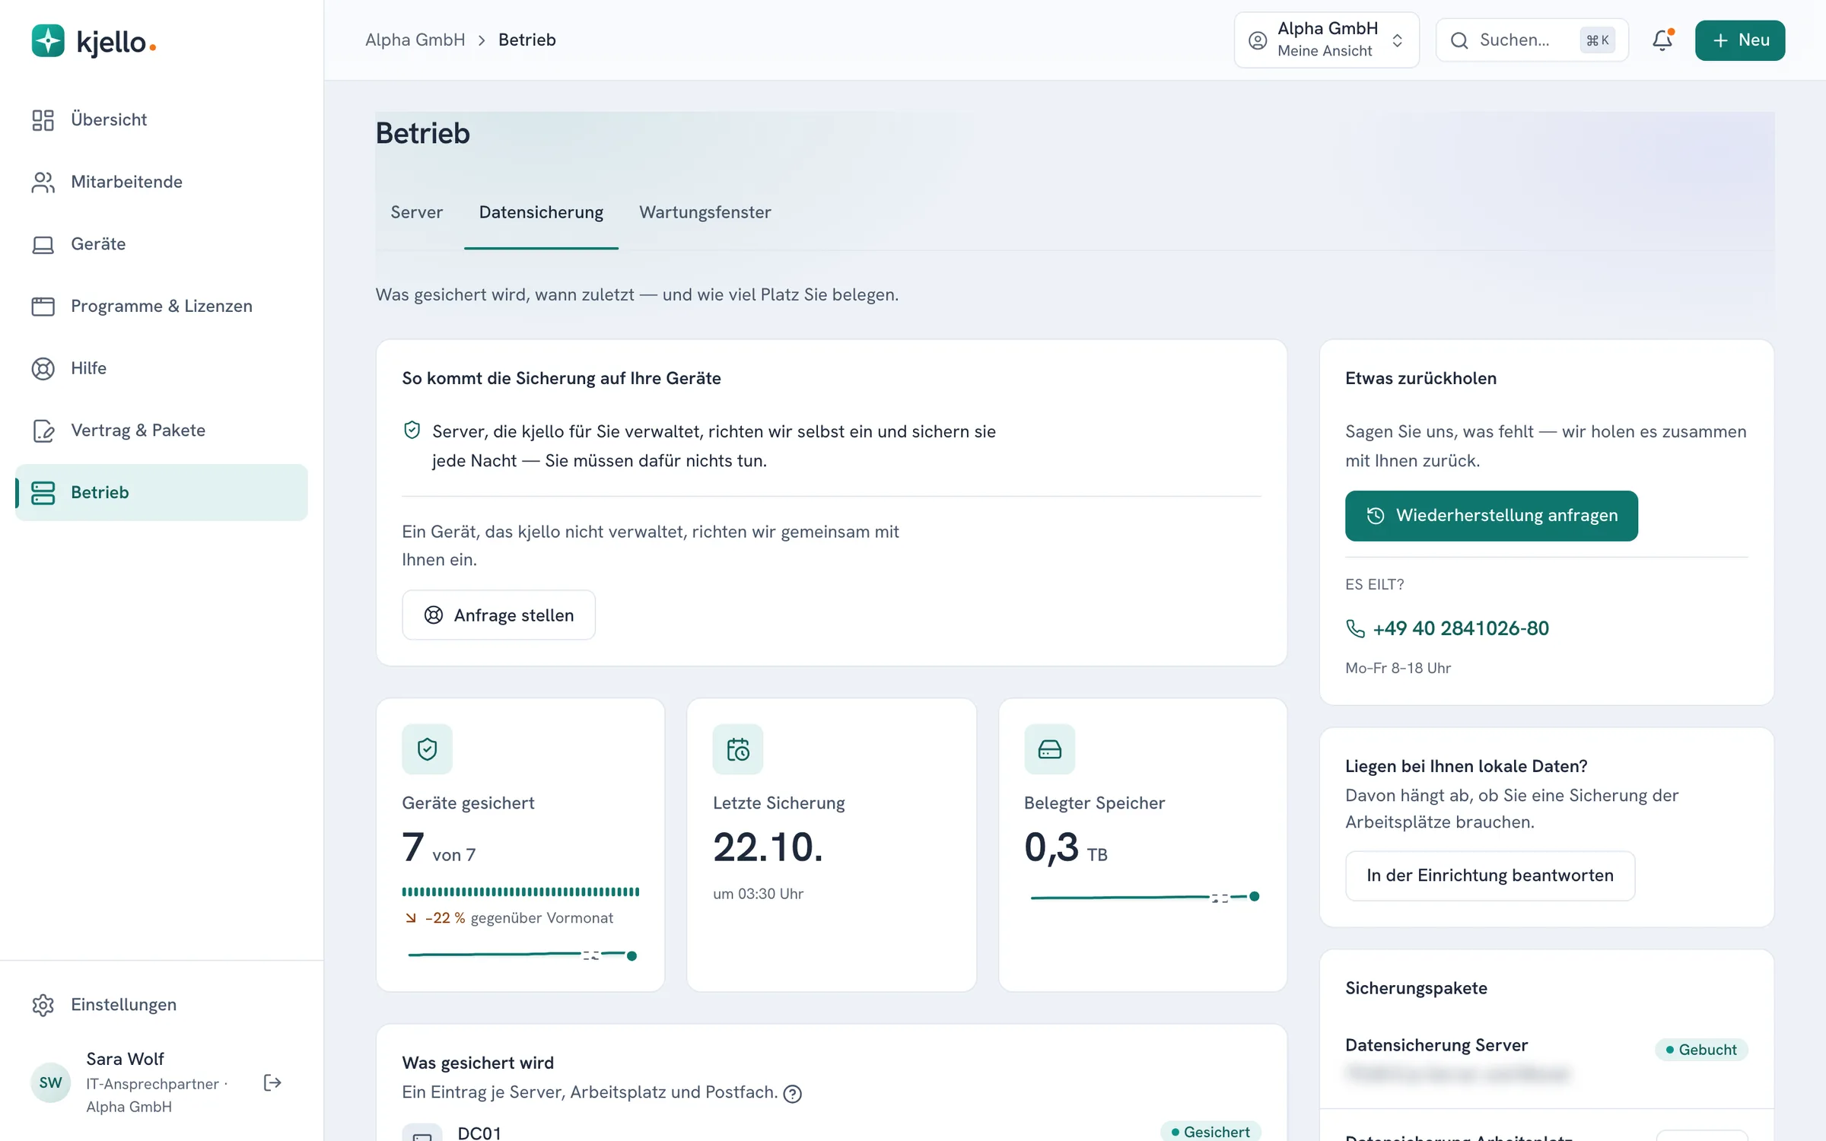Select Programme & Lizenzen

(161, 306)
